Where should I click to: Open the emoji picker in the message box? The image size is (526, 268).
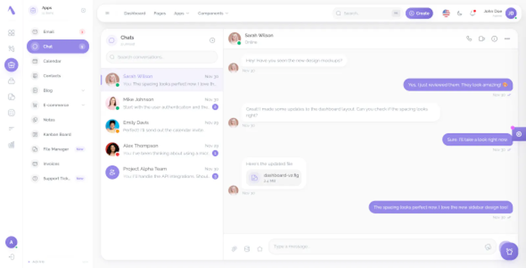(488, 247)
